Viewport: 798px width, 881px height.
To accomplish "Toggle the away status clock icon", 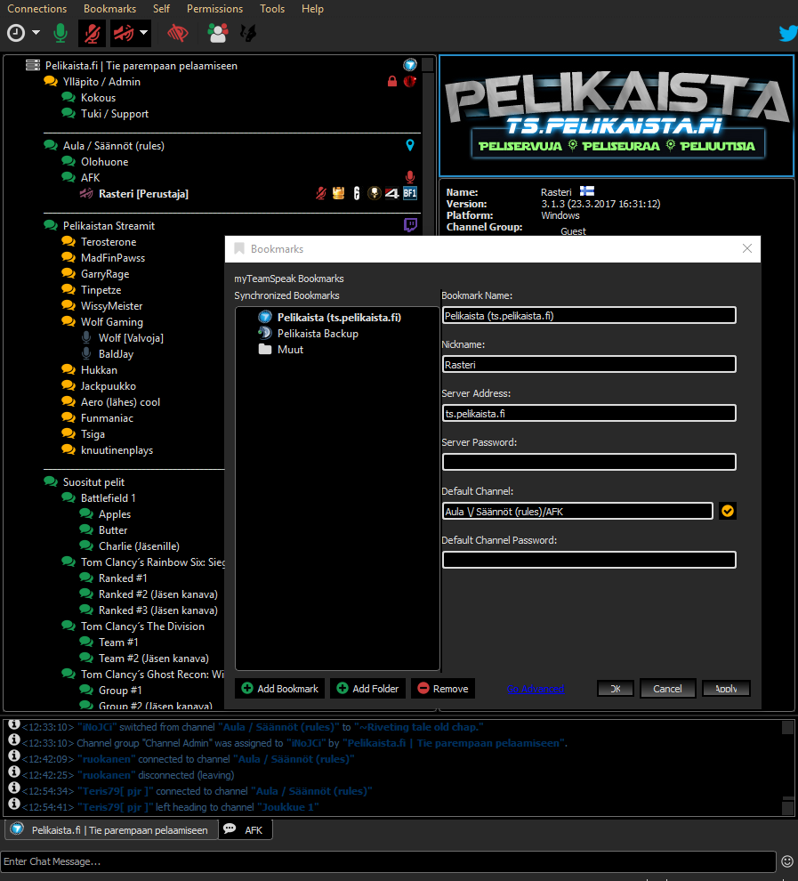I will tap(16, 33).
